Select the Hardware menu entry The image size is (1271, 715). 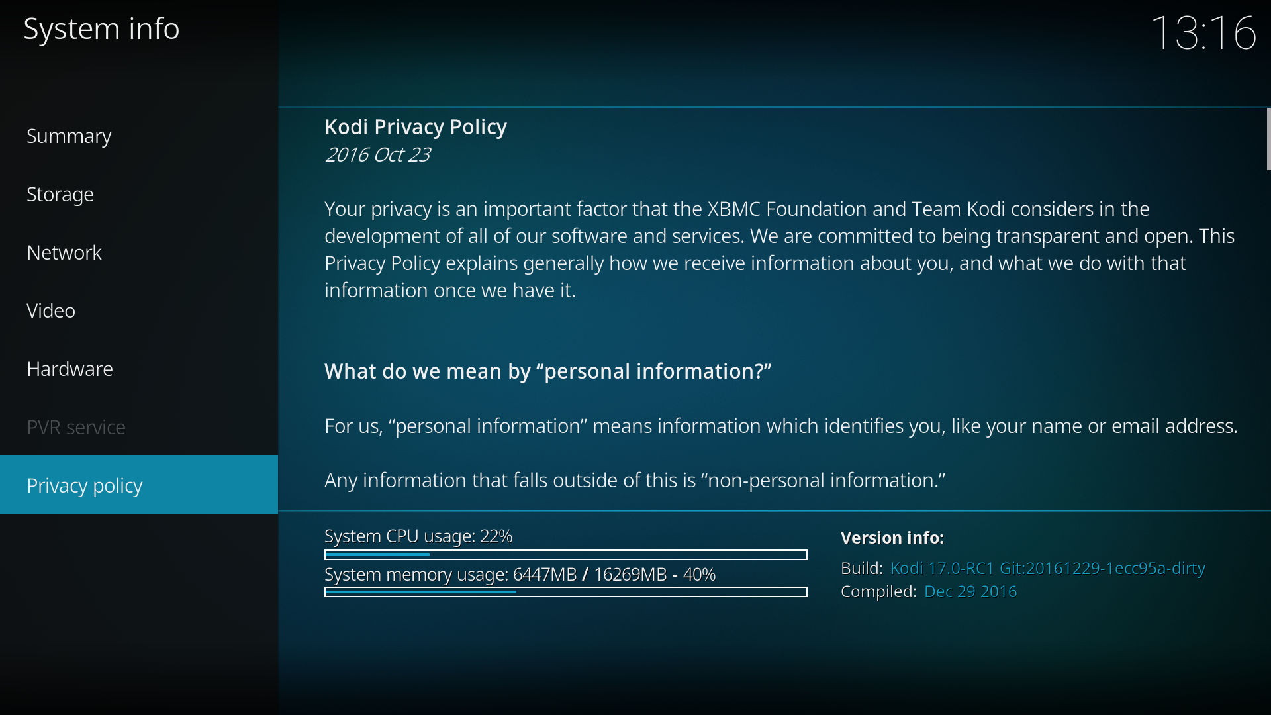pos(139,369)
